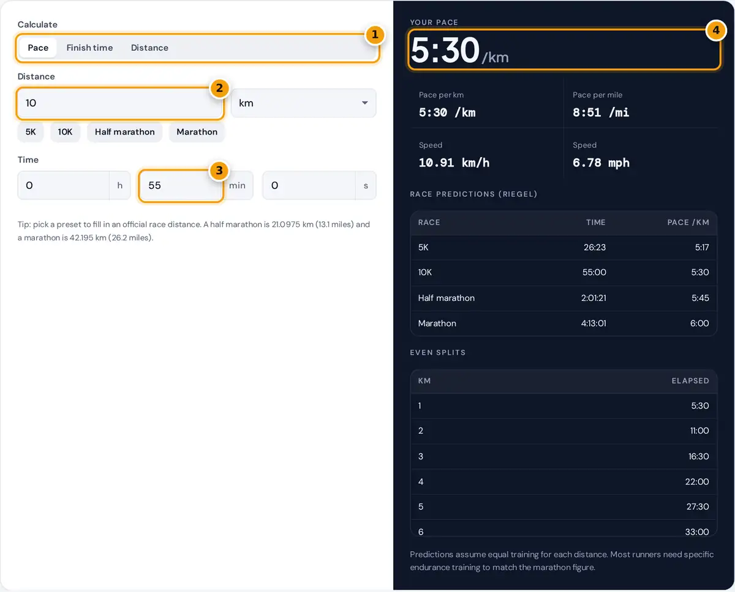Click split elapsed time 27:30
735x592 pixels.
click(697, 506)
